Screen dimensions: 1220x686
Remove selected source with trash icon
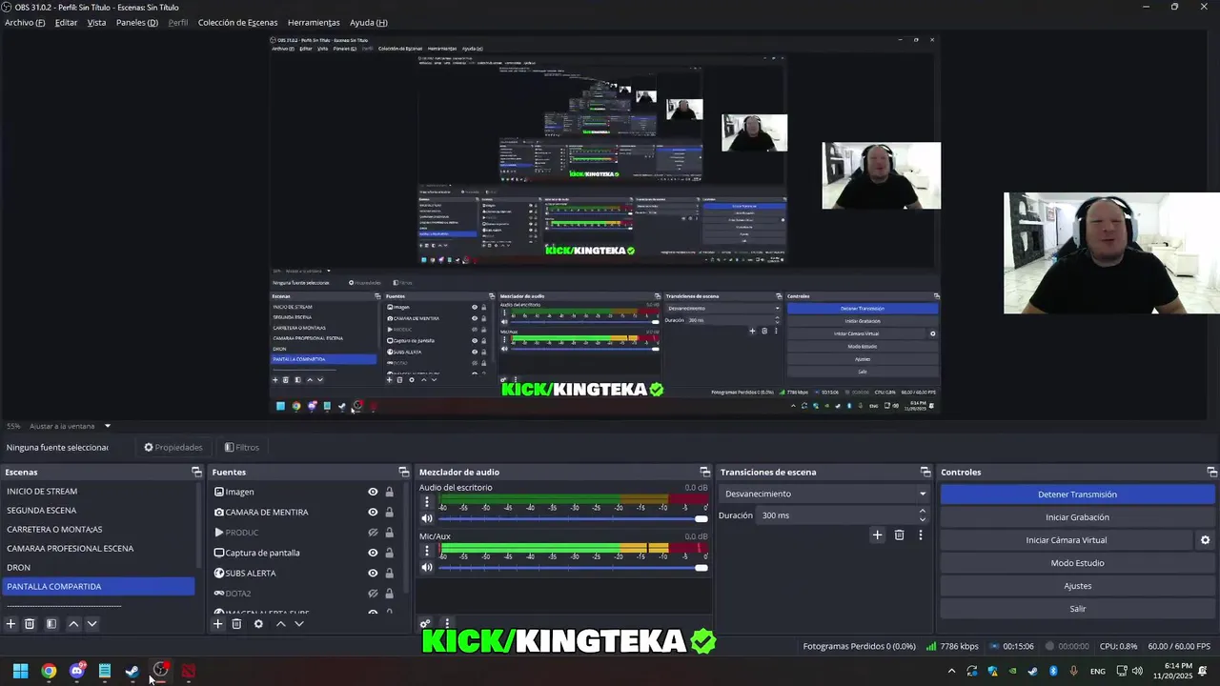pos(236,624)
